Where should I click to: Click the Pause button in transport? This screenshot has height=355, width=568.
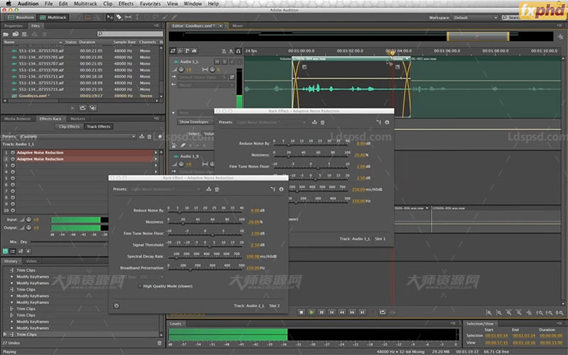322,312
